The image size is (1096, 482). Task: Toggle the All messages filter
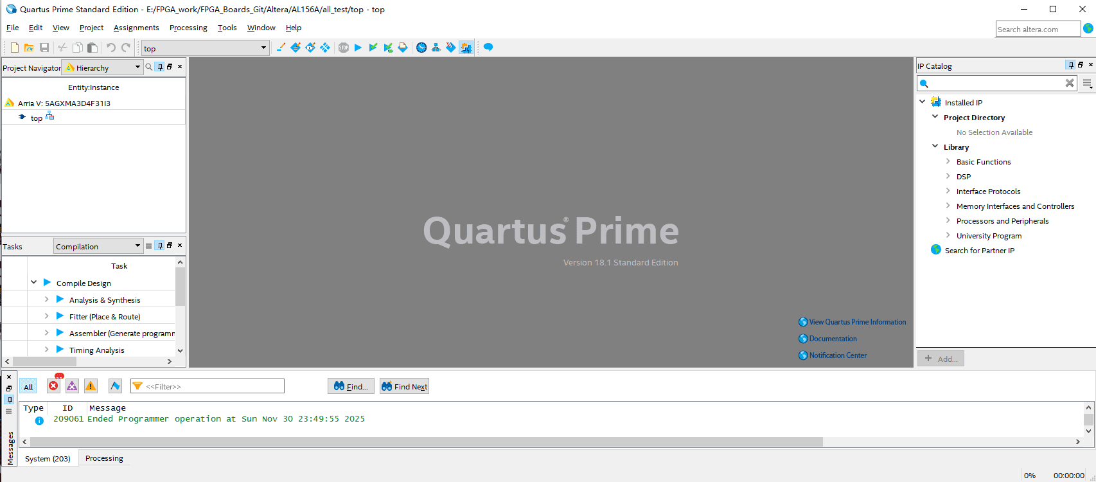(28, 387)
